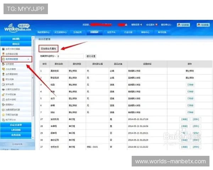Click 已隐藏 button in row 7
Viewport: 213px width, 170px height.
point(190,112)
